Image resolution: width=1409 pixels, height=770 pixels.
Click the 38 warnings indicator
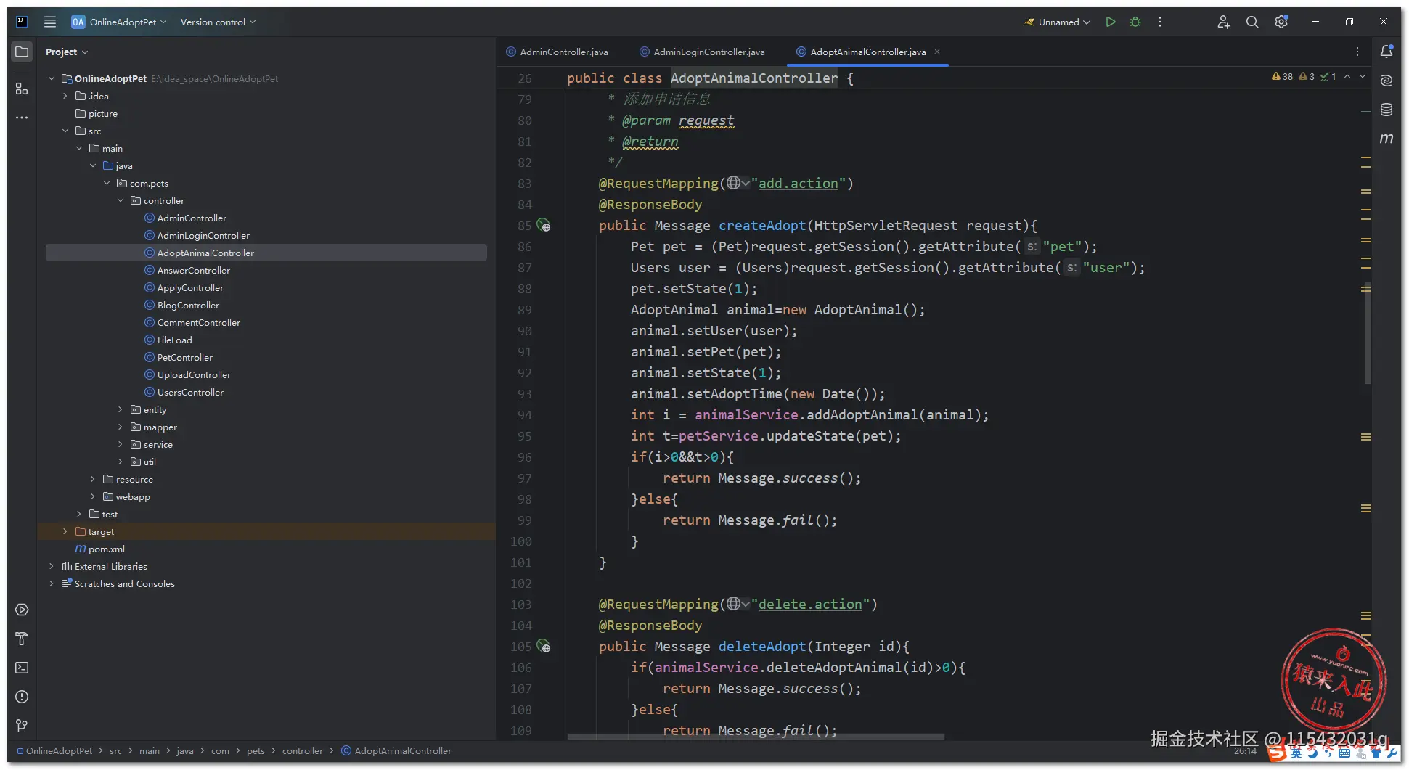tap(1282, 76)
